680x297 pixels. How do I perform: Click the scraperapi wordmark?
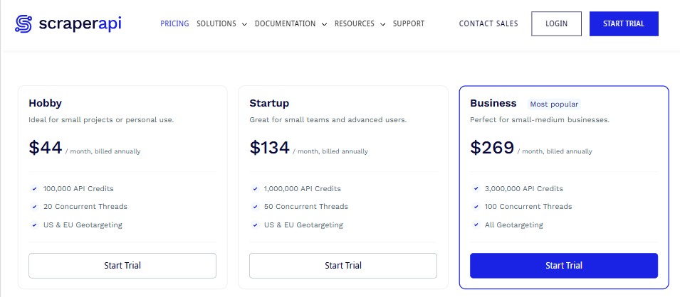[80, 24]
